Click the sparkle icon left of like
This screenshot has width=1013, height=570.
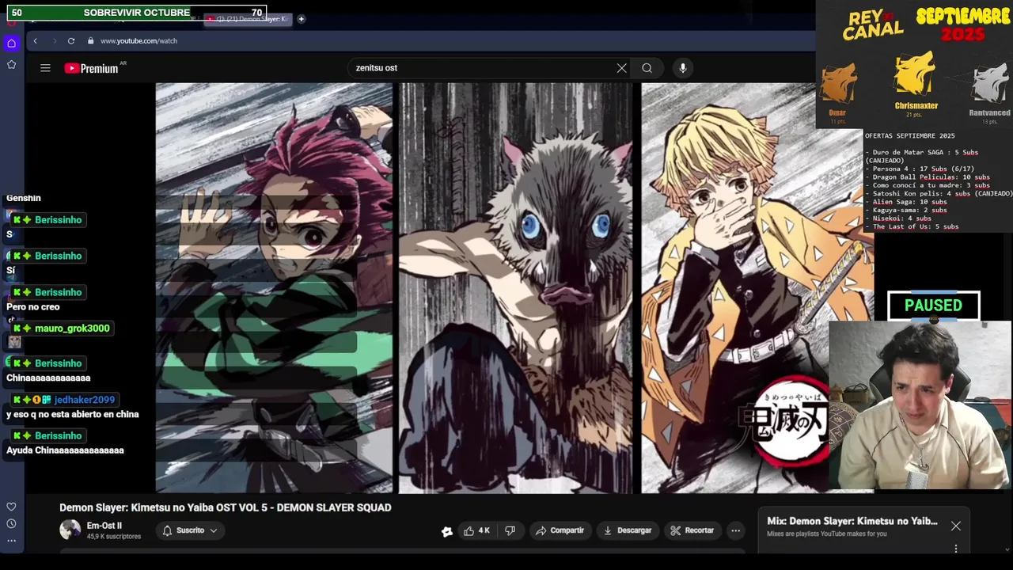(x=447, y=531)
